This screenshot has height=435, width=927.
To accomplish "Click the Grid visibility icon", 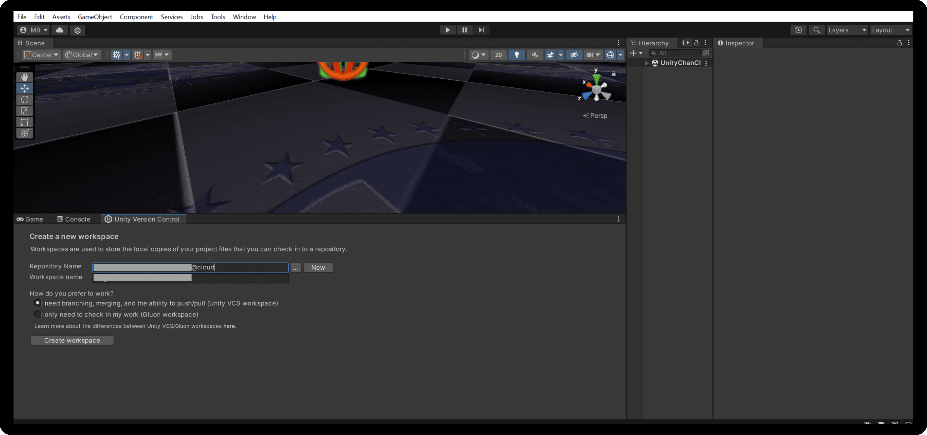I will 116,54.
